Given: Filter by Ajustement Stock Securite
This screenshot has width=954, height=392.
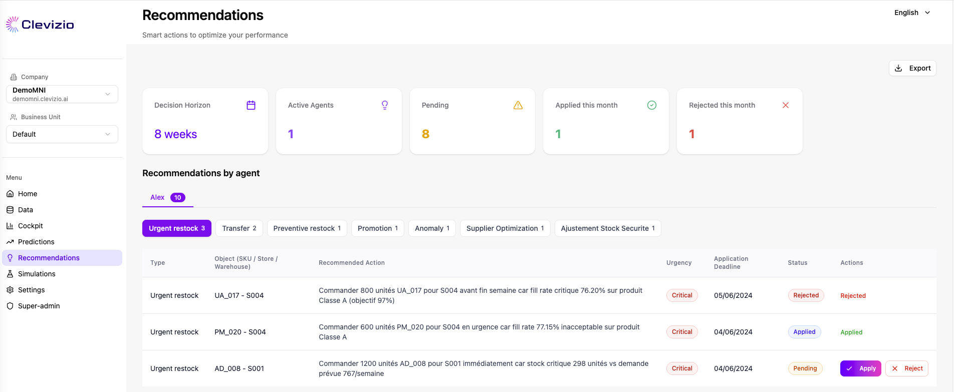Looking at the screenshot, I should [608, 228].
